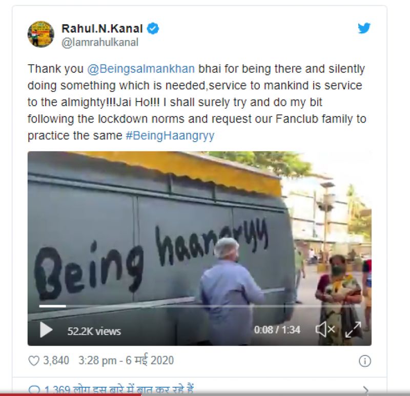Open the @Iamrahulkanal handle
The width and height of the screenshot is (410, 396).
click(100, 43)
